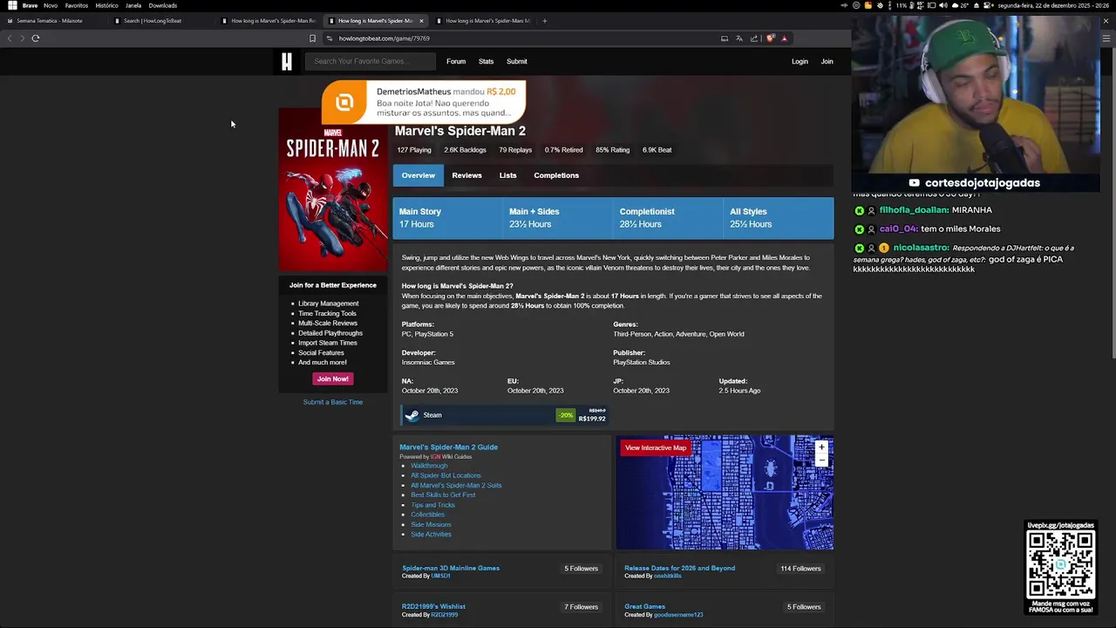
Task: Zoom in on the interactive map
Action: pos(820,447)
